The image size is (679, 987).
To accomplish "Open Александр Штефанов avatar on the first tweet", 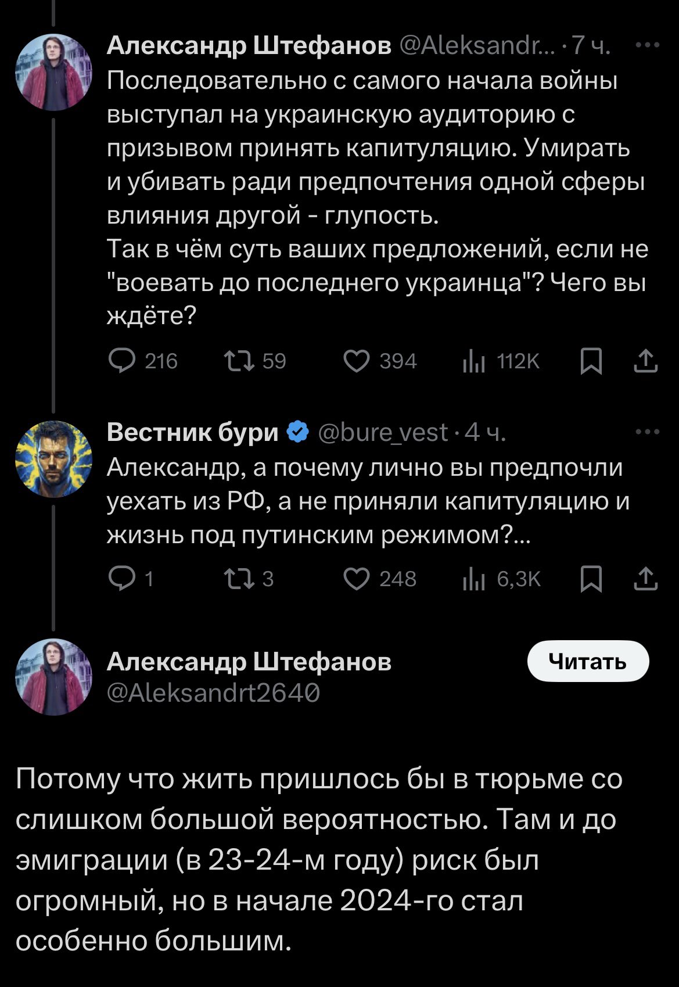I will 53,72.
